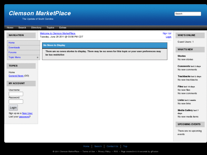Click the glFusion credit in footer
Image resolution: width=207 pixels, height=155 pixels.
pos(154,151)
